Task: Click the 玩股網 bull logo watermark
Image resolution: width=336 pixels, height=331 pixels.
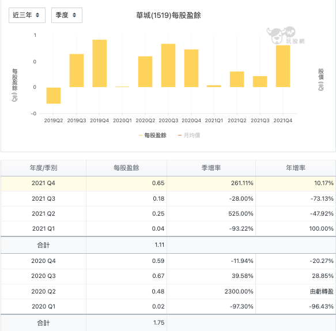Action: click(285, 35)
